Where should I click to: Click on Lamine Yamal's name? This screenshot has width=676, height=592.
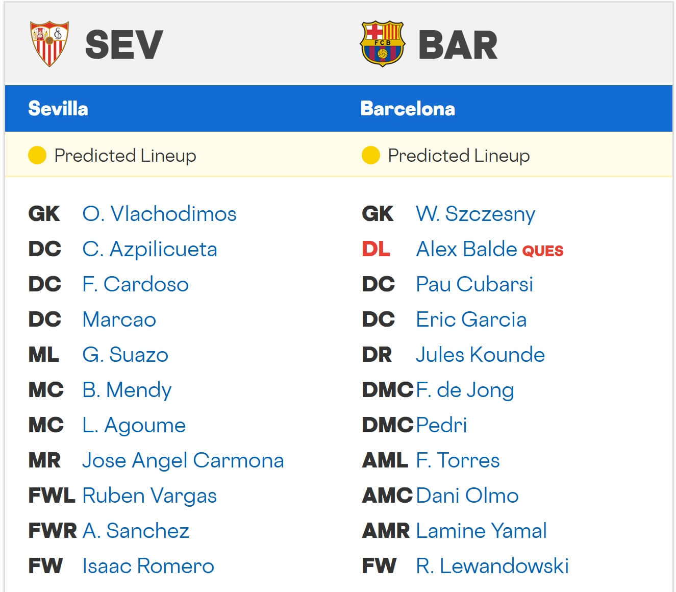481,531
